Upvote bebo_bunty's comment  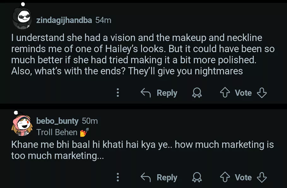224,178
